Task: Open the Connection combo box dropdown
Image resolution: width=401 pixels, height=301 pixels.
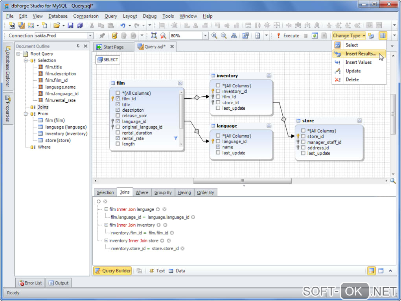Action: [x=90, y=35]
